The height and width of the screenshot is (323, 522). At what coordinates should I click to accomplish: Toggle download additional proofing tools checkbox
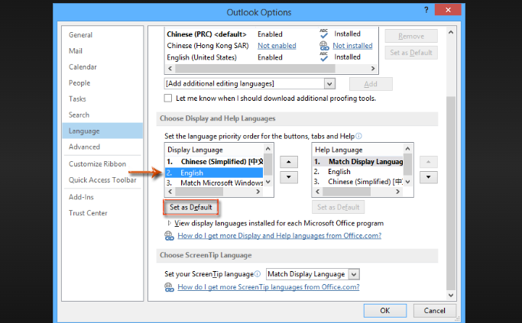tap(168, 99)
